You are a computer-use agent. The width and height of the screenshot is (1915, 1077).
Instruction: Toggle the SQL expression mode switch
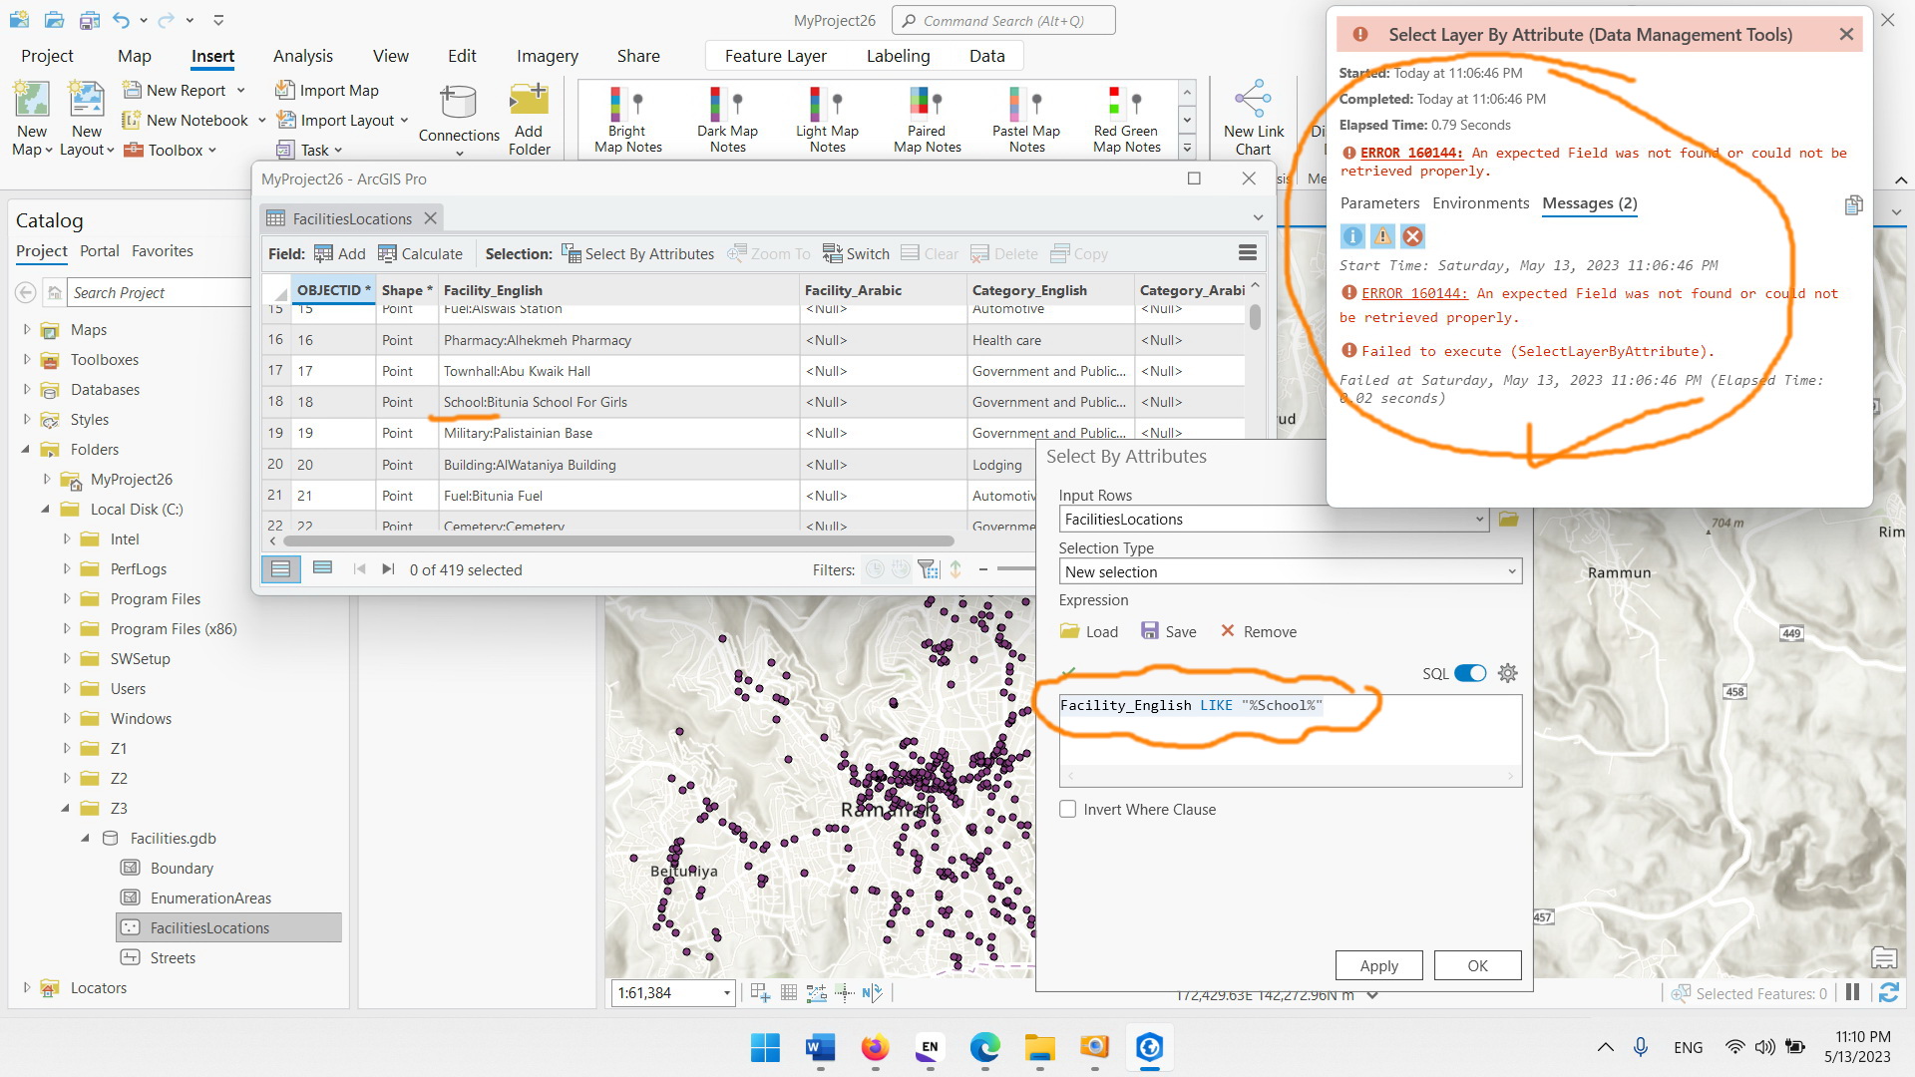point(1470,673)
